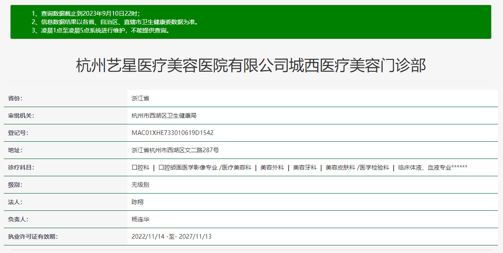Click 美容皮肤科 /医学检验科 entry
This screenshot has width=503, height=253.
point(357,167)
